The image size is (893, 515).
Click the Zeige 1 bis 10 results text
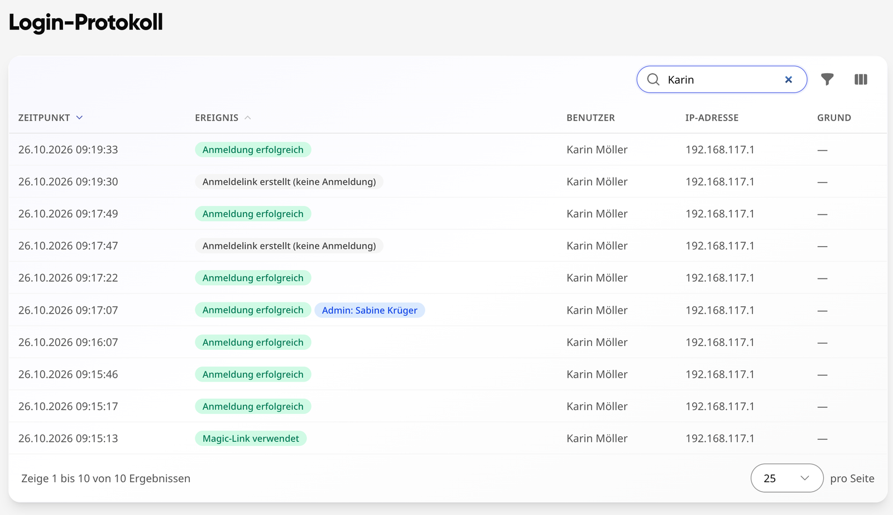click(105, 479)
